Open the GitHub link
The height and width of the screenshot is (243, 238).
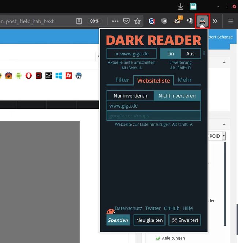click(x=172, y=208)
